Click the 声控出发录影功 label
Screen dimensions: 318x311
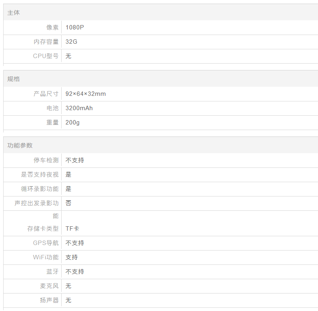tap(37, 203)
